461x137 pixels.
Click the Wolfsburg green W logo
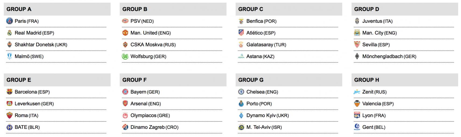pos(125,56)
